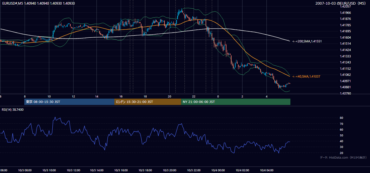Click price axis value 1.41333
The width and height of the screenshot is (370, 173).
click(x=345, y=56)
